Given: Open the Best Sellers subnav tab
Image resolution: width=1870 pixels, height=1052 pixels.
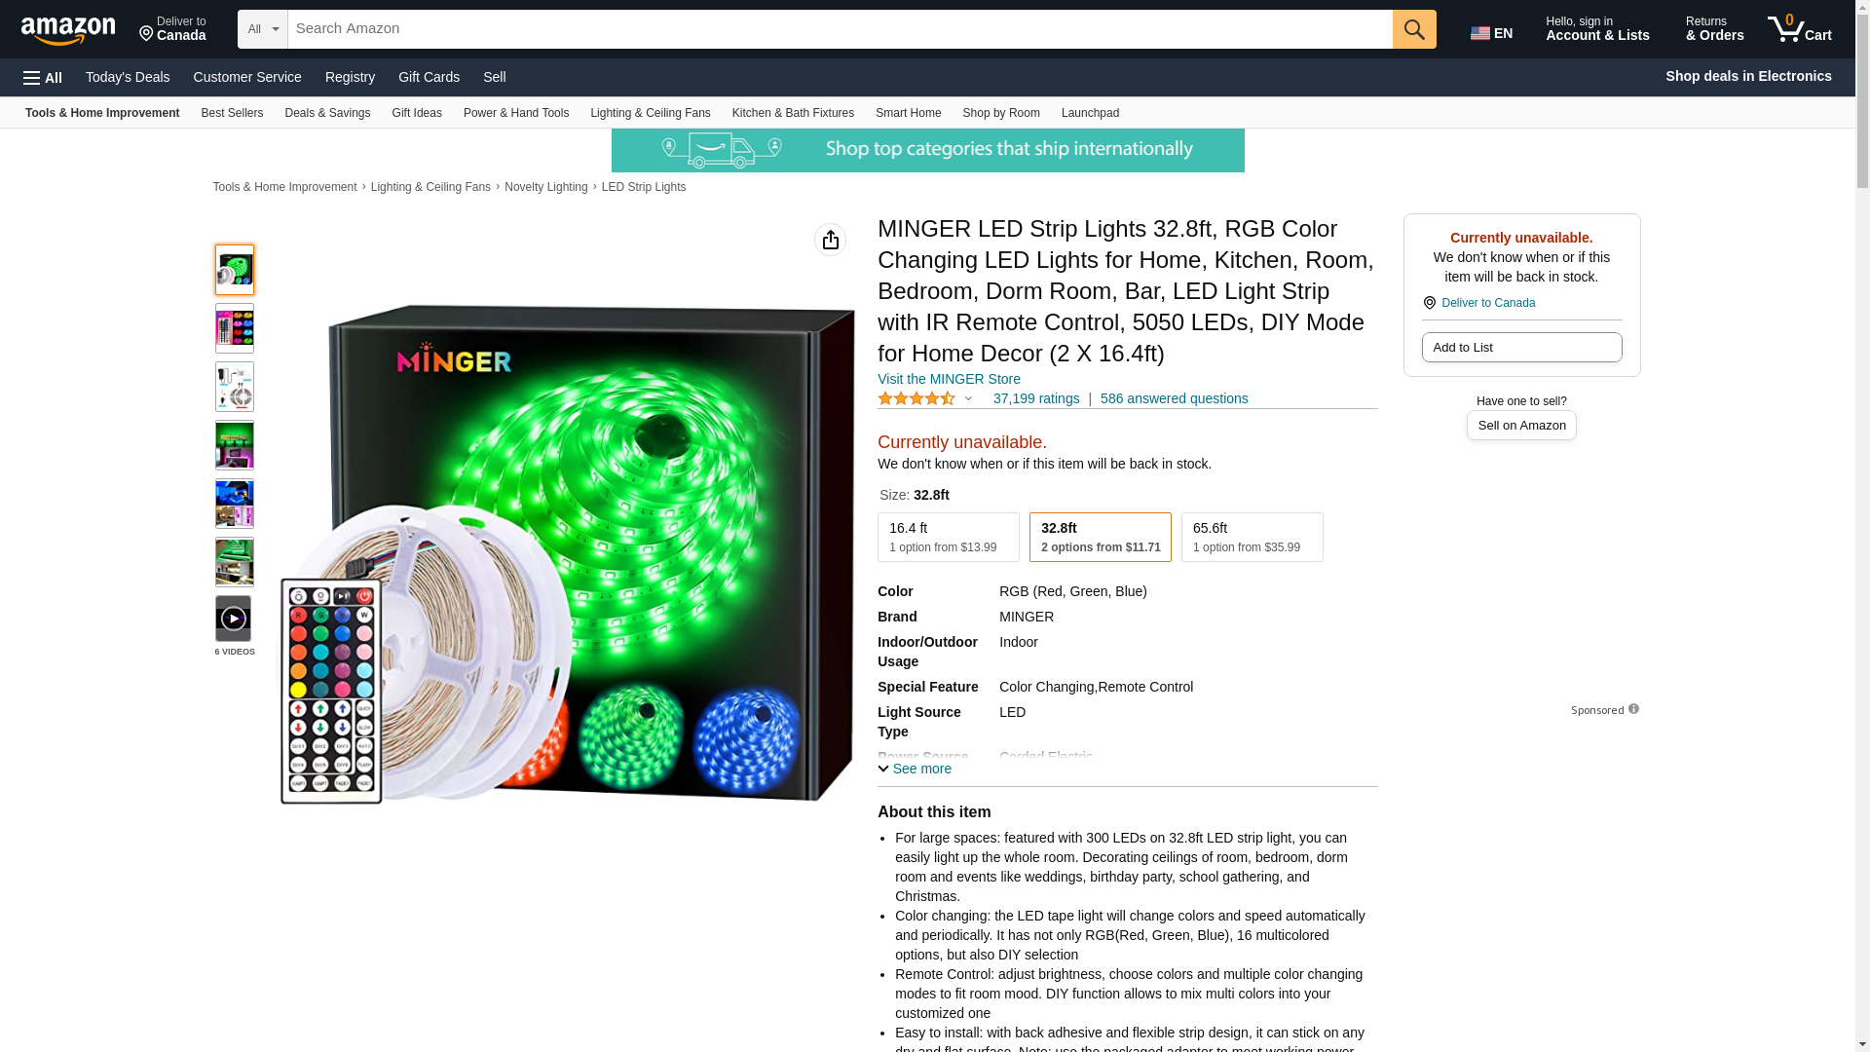Looking at the screenshot, I should (x=232, y=113).
